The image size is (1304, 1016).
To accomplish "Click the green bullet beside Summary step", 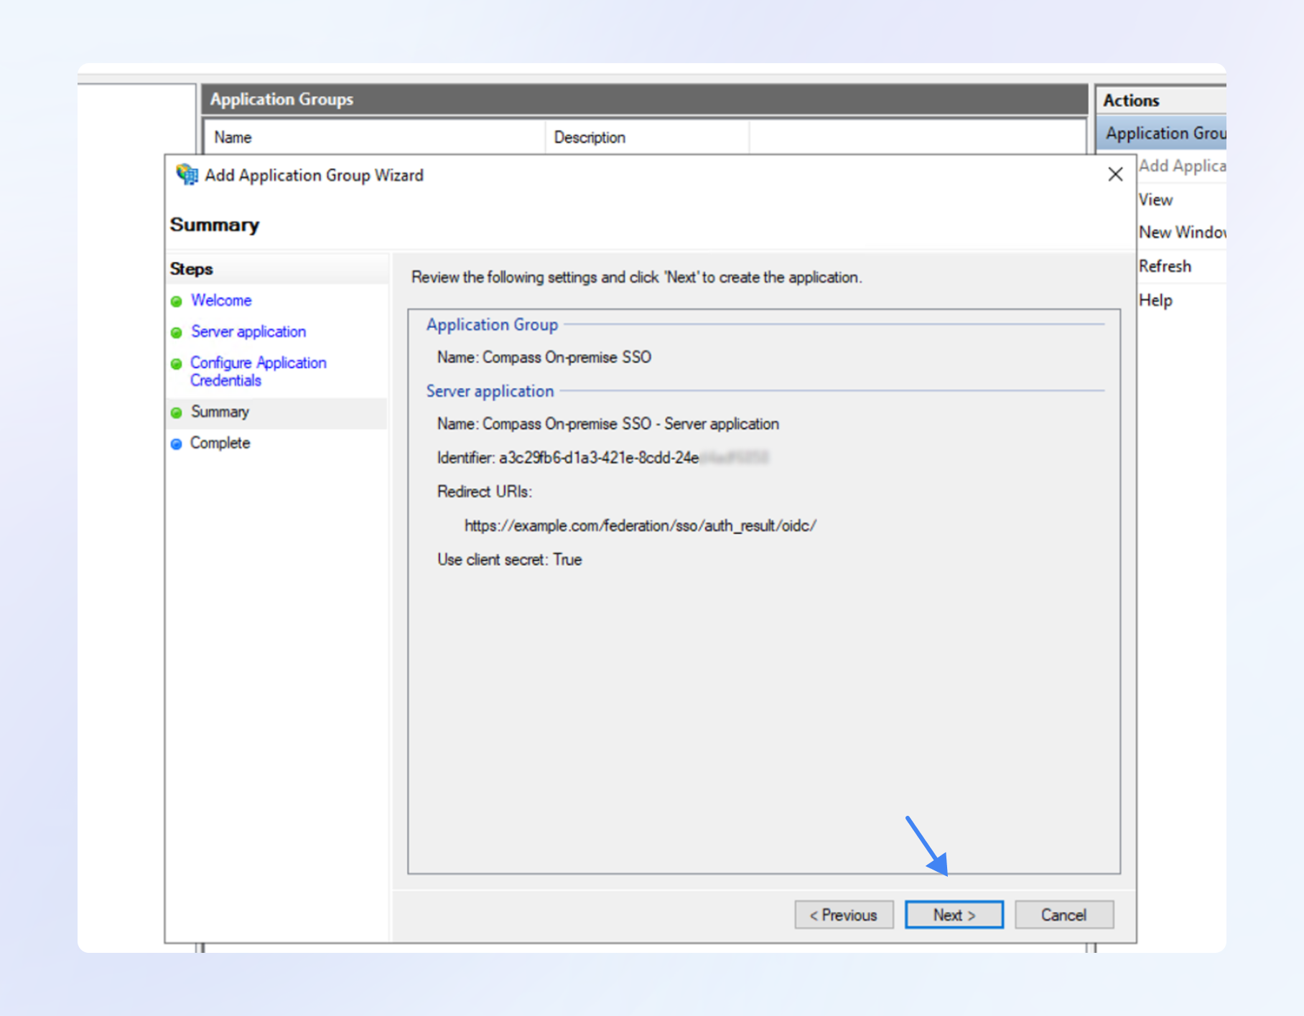I will click(x=177, y=413).
